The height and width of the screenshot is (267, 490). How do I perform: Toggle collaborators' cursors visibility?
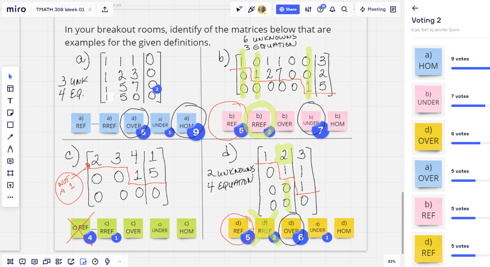pyautogui.click(x=239, y=9)
